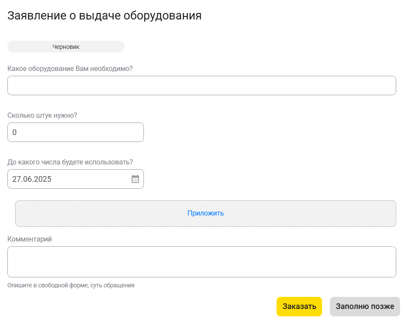Select the date value 27.06.2025
404x325 pixels.
tap(32, 179)
